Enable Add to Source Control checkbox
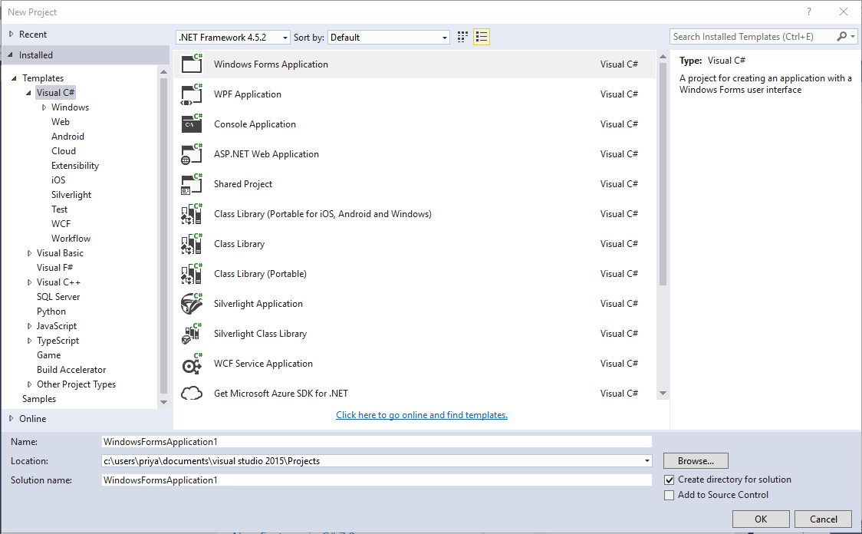 click(669, 495)
